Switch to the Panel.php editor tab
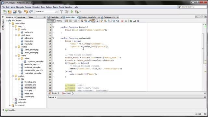The width and height of the screenshot is (208, 117). pyautogui.click(x=54, y=17)
